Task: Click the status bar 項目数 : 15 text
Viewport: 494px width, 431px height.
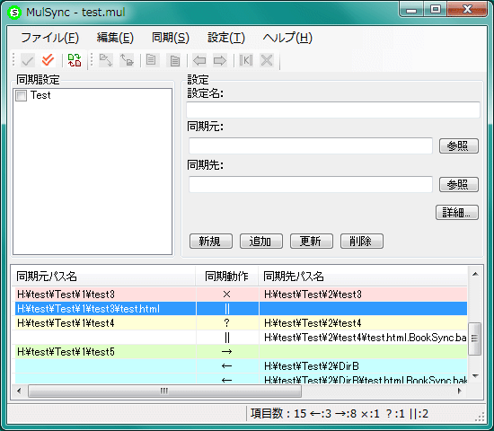Action: (278, 414)
